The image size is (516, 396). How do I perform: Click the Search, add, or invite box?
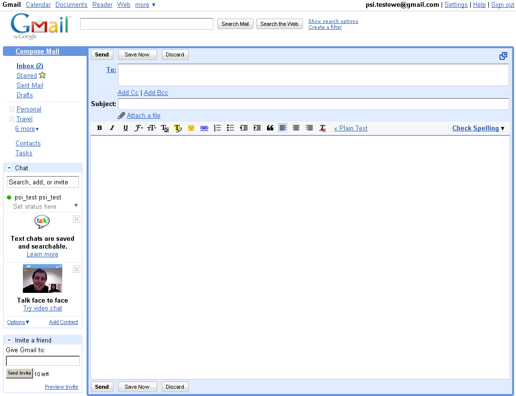click(43, 182)
